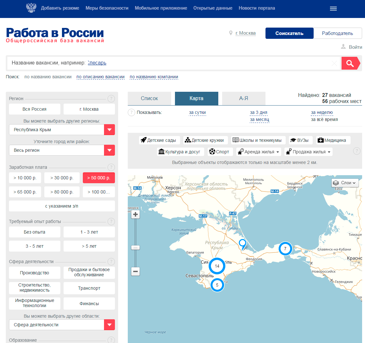365x343 pixels.
Task: Open help icon for Заработная плата section
Action: [111, 167]
